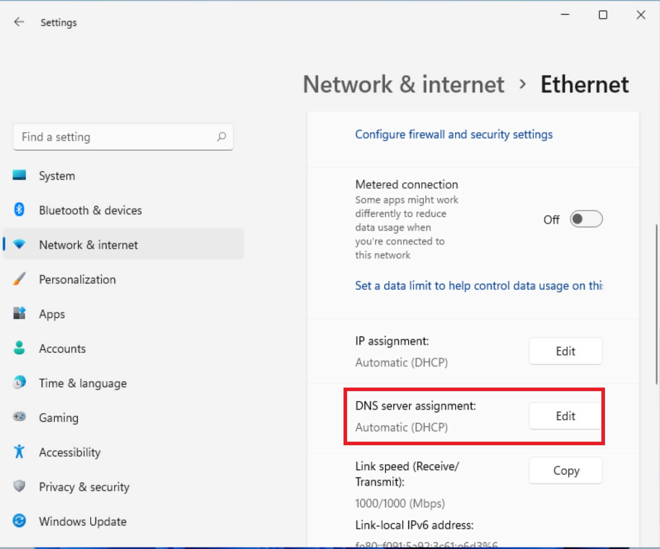This screenshot has width=660, height=549.
Task: Open Configure firewall and security settings
Action: click(453, 134)
